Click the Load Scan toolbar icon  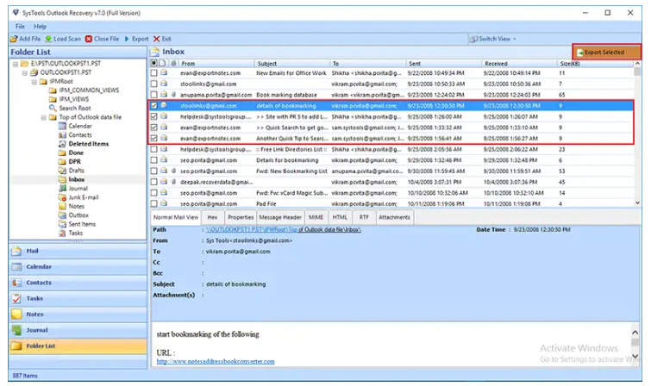click(x=48, y=39)
